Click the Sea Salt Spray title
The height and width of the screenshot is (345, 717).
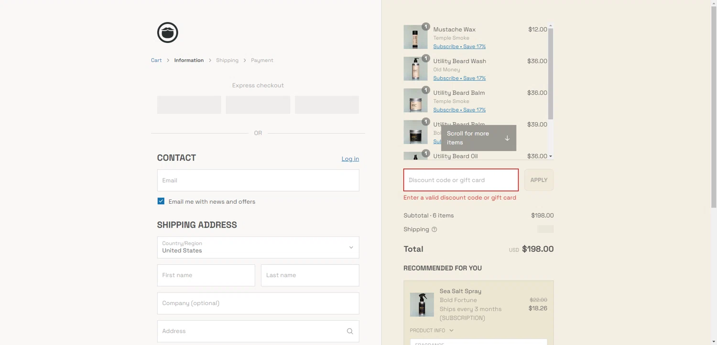[460, 291]
